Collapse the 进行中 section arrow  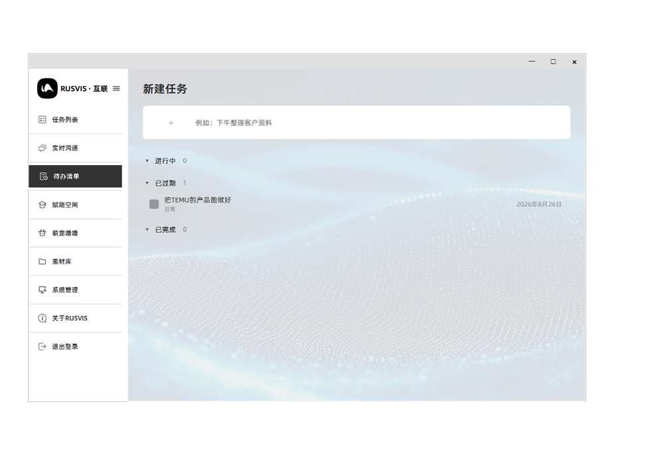coord(147,161)
